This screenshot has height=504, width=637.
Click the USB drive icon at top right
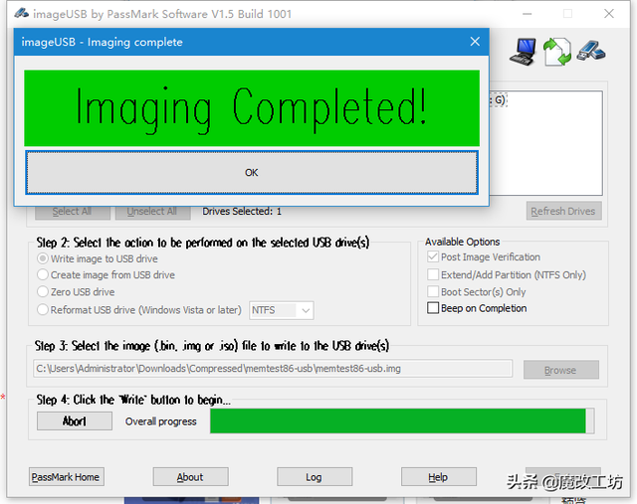pos(591,51)
